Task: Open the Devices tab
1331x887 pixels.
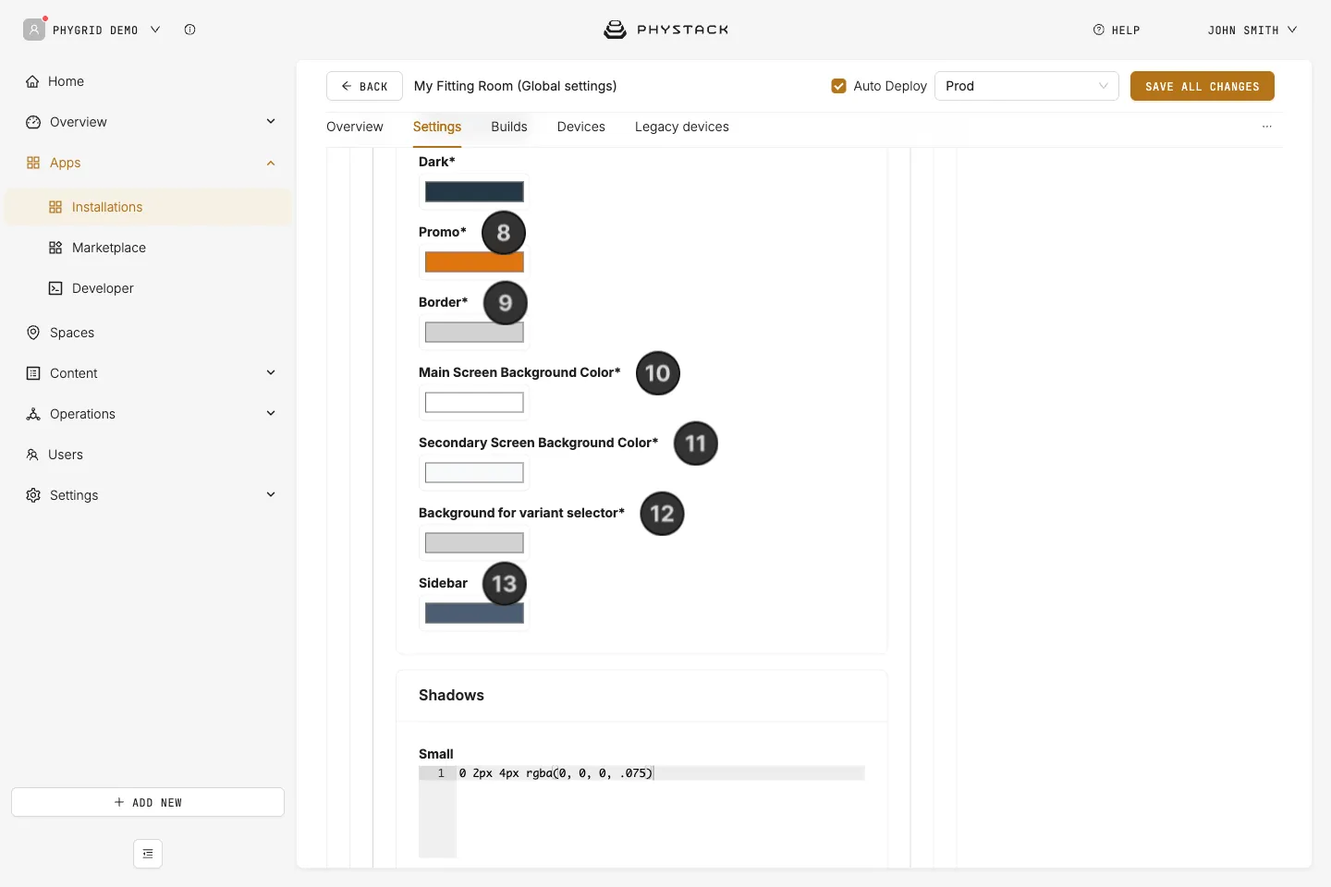Action: (x=581, y=127)
